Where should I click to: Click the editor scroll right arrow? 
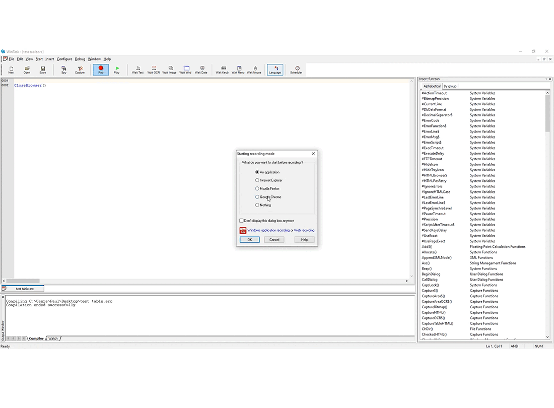coord(406,281)
